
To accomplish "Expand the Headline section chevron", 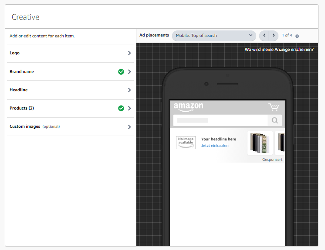I will coord(129,90).
